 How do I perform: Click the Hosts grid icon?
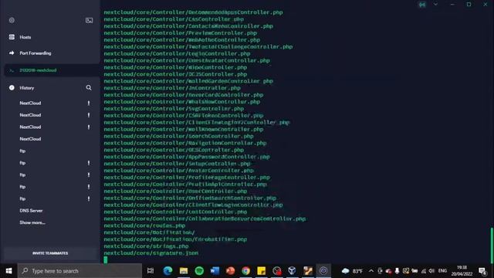12,37
